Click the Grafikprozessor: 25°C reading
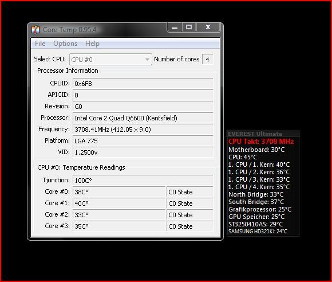The height and width of the screenshot is (282, 332). pos(260,209)
